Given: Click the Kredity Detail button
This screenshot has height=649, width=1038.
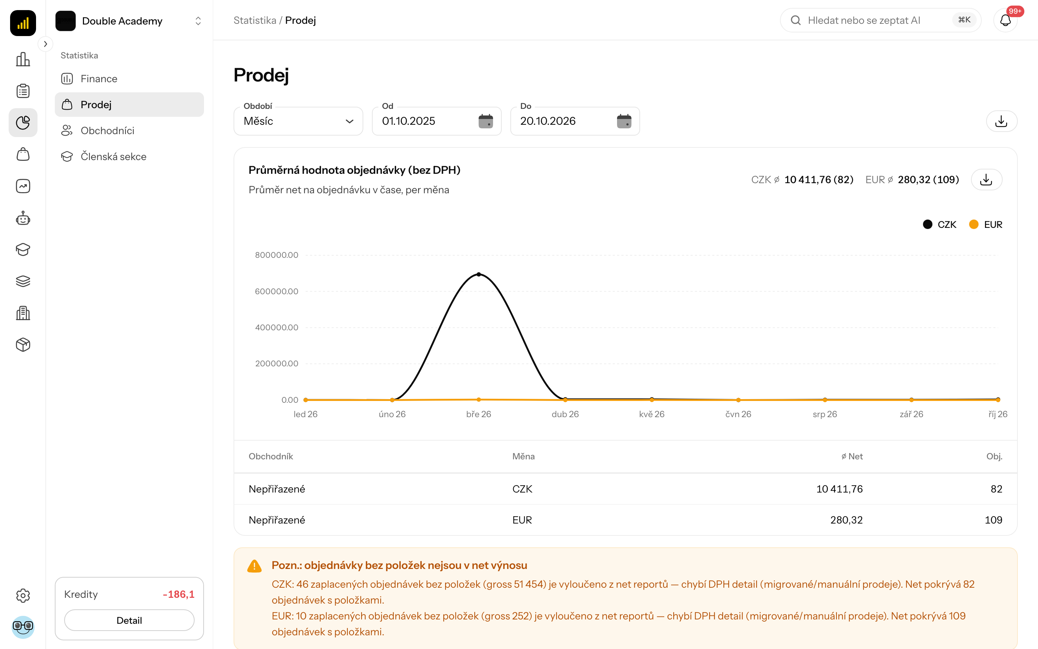Looking at the screenshot, I should click(x=129, y=620).
